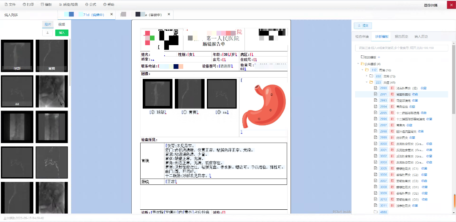The height and width of the screenshot is (222, 456).
Task: Click the 222 常用 folder icon
Action: pos(371,76)
